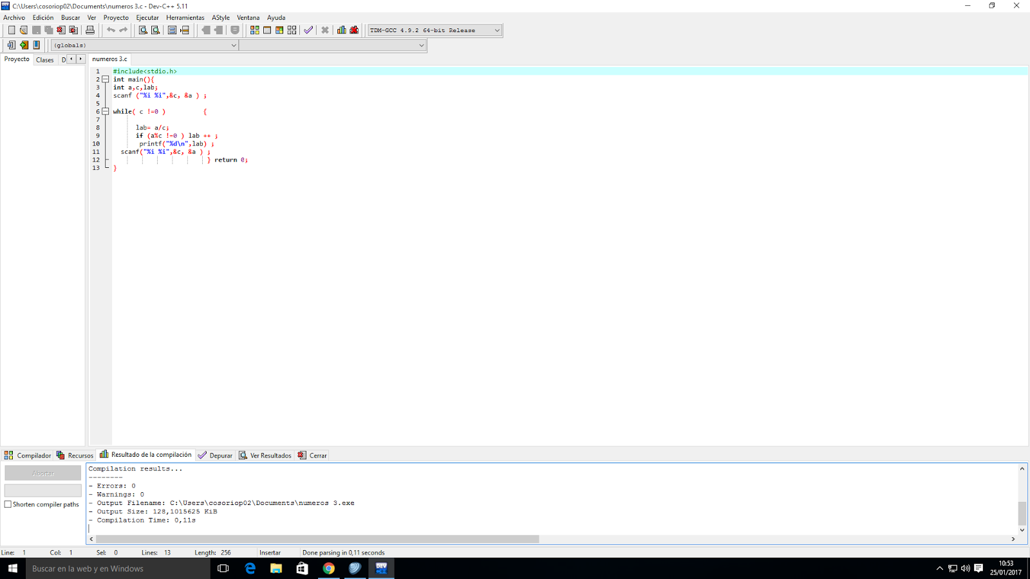
Task: Click the Go to line toolbar icon
Action: click(x=185, y=30)
